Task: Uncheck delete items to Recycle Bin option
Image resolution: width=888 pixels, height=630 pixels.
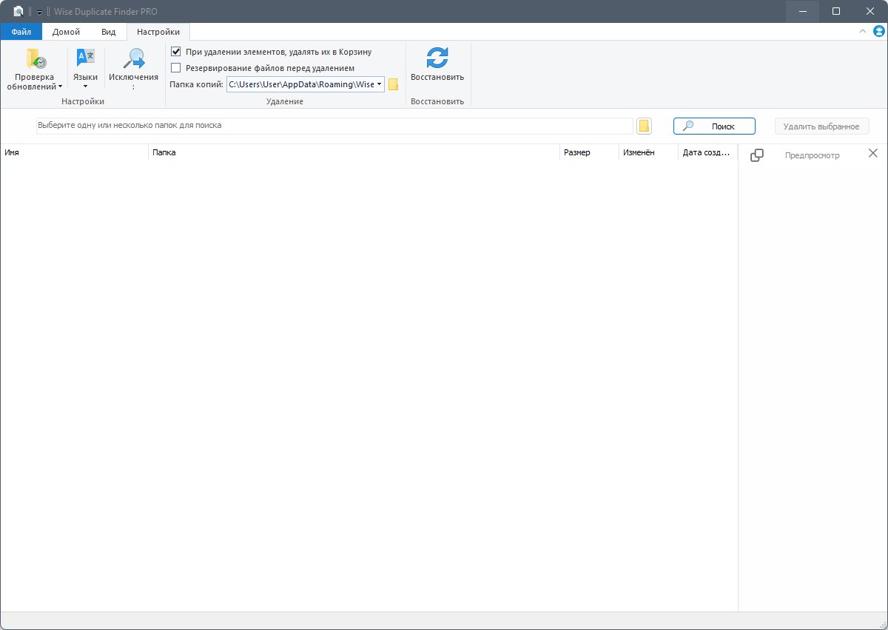Action: [x=176, y=52]
